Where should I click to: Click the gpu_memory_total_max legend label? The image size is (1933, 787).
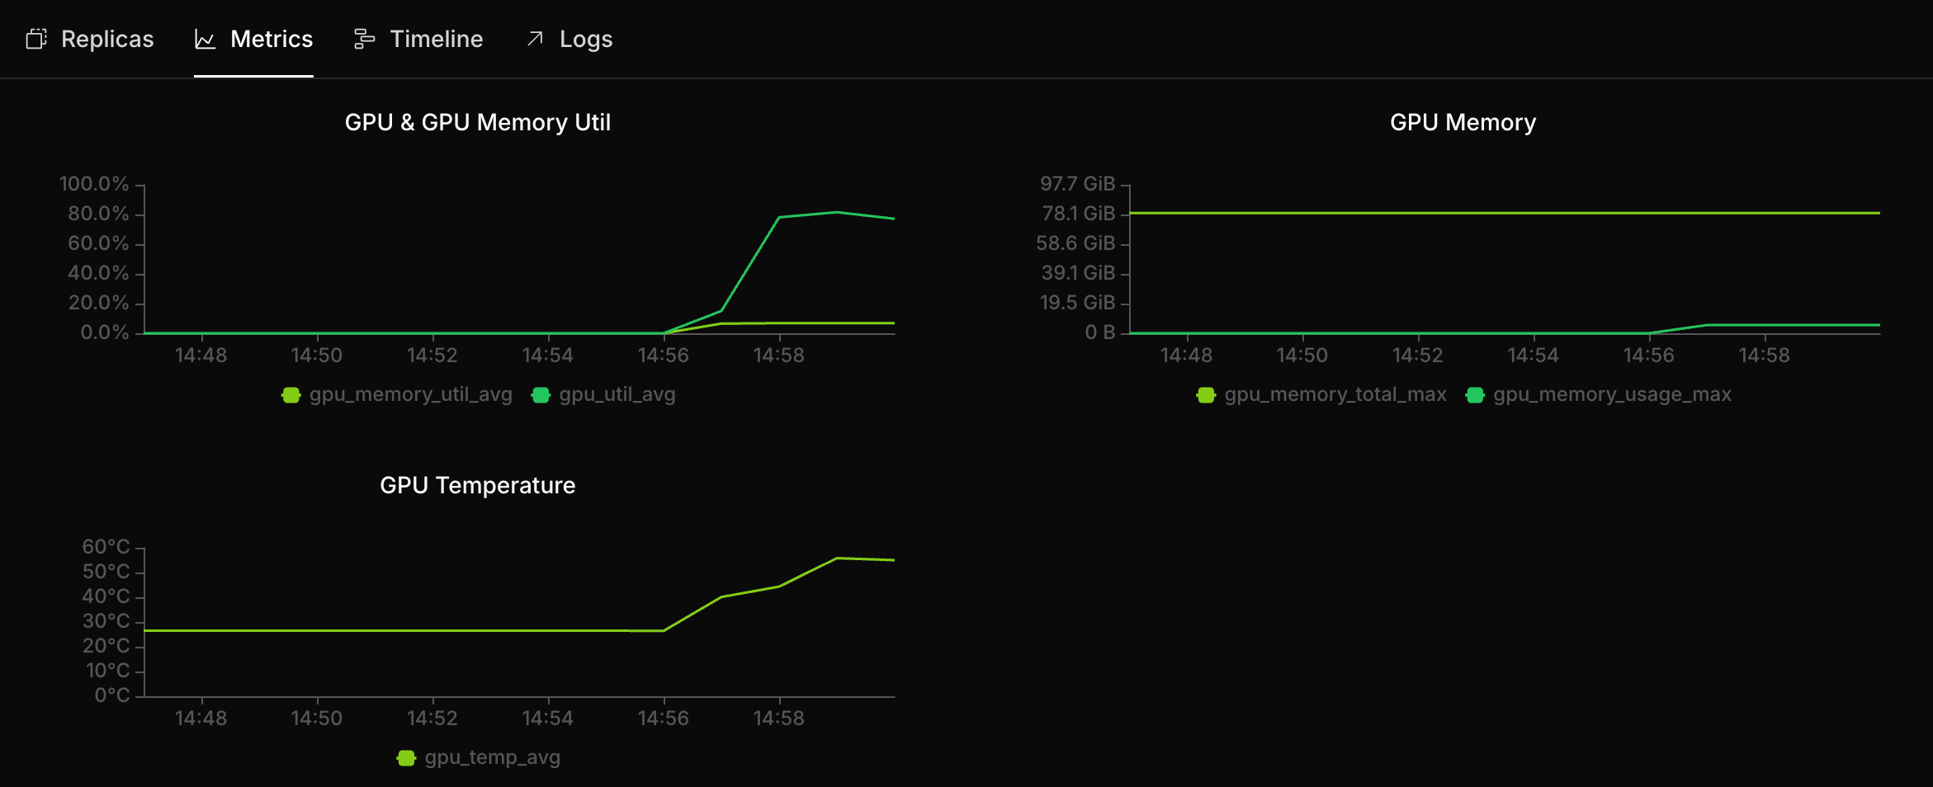pyautogui.click(x=1335, y=394)
